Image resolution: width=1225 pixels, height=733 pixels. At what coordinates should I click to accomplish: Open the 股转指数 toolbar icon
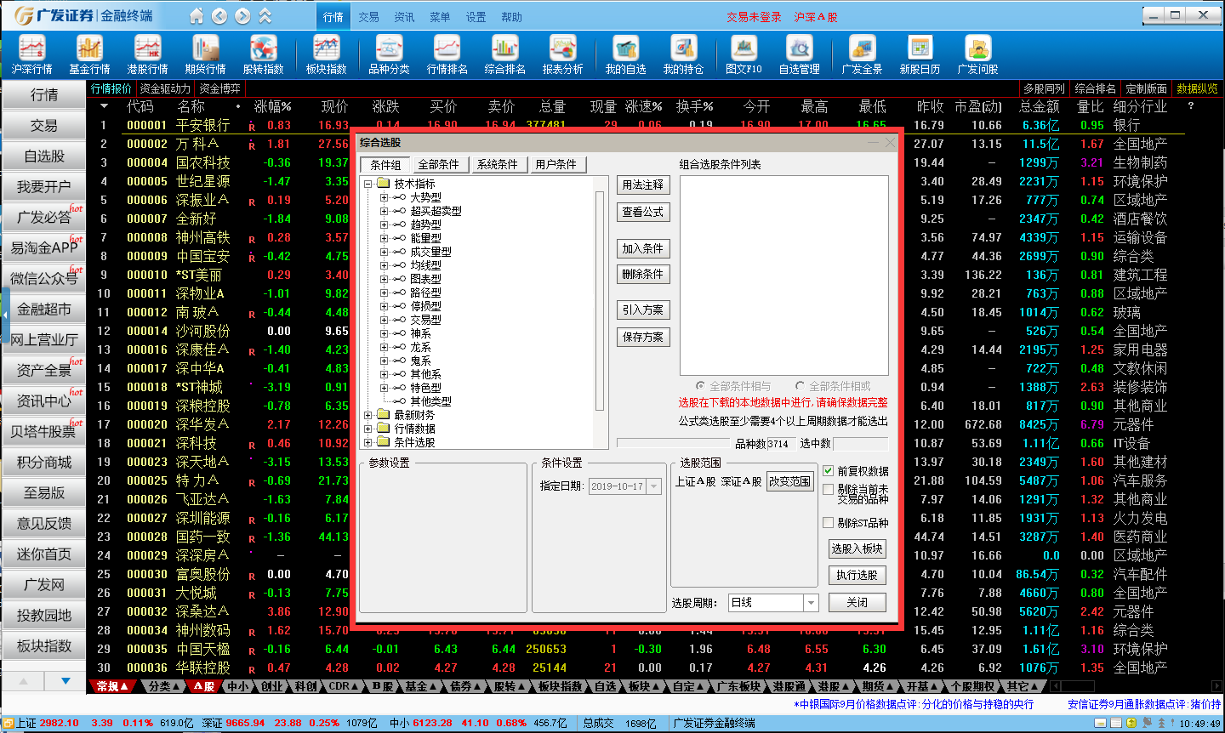click(263, 55)
